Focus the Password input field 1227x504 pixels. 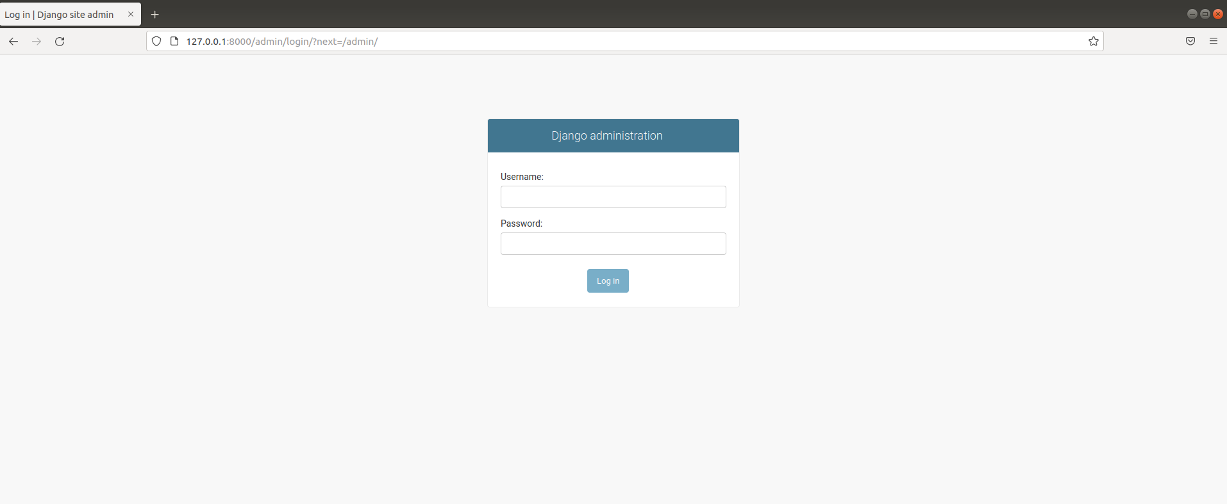[613, 243]
